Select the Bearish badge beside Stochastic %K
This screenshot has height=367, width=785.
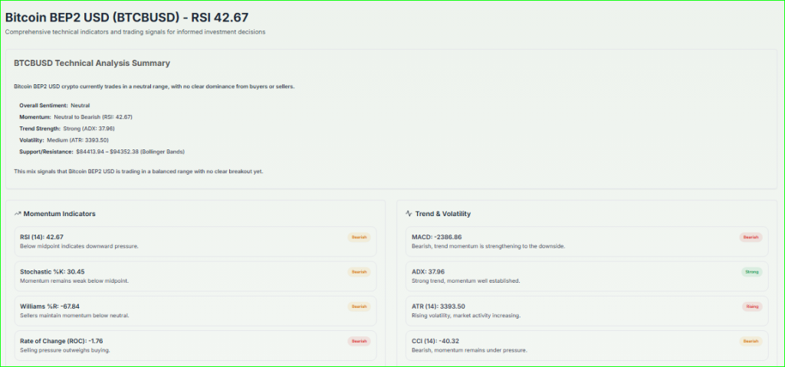(359, 272)
